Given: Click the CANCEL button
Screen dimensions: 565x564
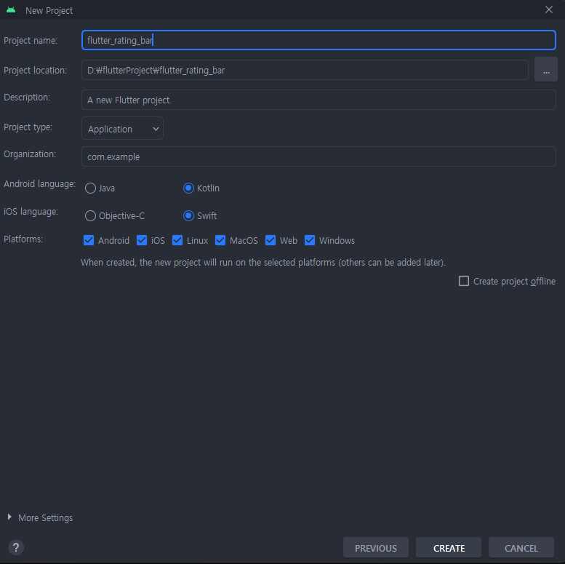Looking at the screenshot, I should pos(521,547).
